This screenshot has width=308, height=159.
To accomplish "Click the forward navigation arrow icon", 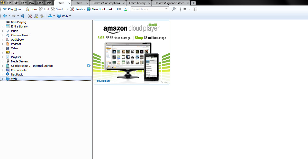I will (14, 16).
